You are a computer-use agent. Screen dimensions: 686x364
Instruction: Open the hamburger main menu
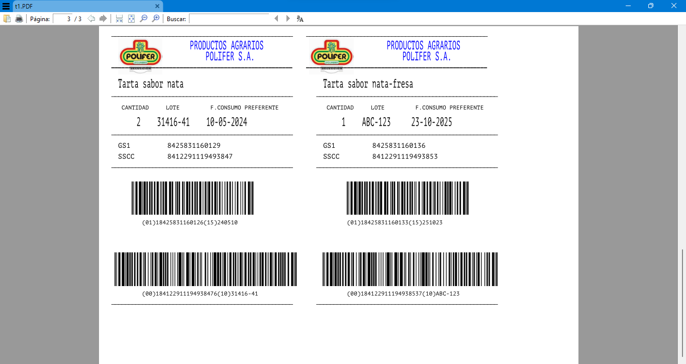pyautogui.click(x=6, y=6)
